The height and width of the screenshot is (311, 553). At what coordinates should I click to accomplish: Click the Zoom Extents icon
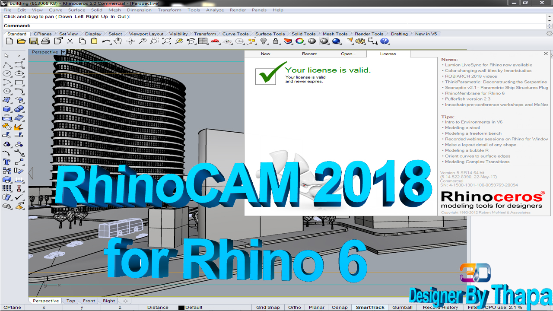(167, 41)
